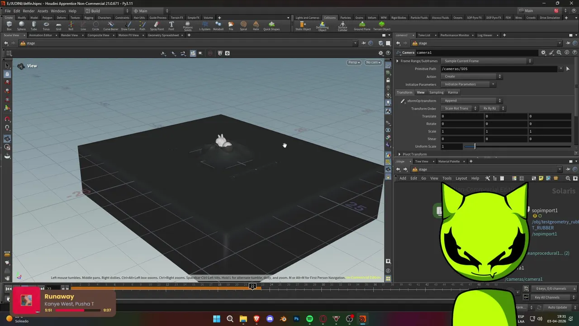Select the Spiral shelf tool

point(243,26)
